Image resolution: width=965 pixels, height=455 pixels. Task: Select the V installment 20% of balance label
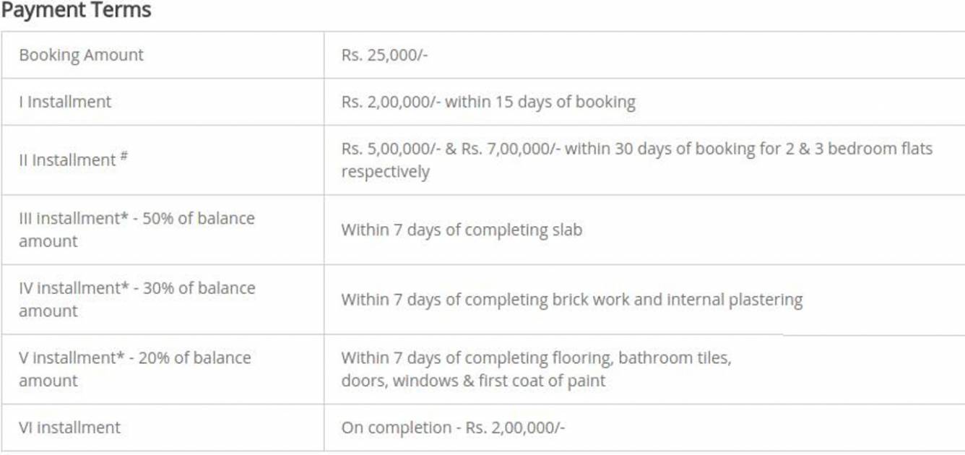click(x=134, y=369)
